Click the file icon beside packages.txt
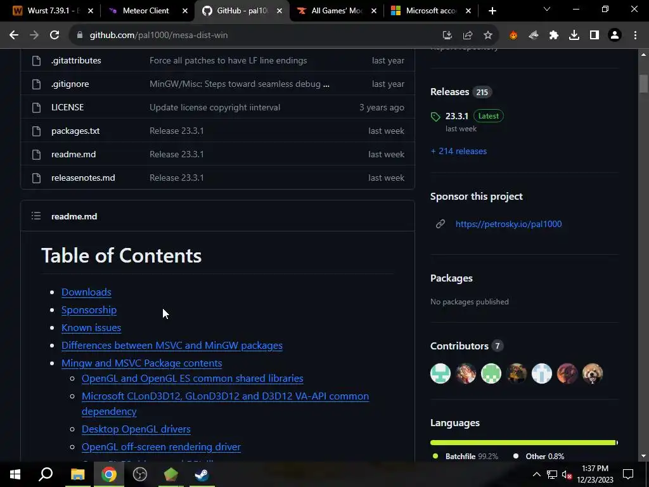The height and width of the screenshot is (487, 649). 36,131
